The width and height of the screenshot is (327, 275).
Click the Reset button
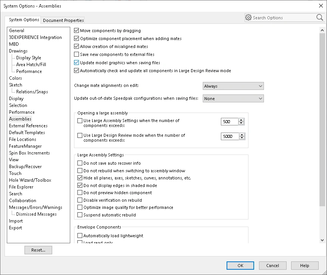(38, 250)
